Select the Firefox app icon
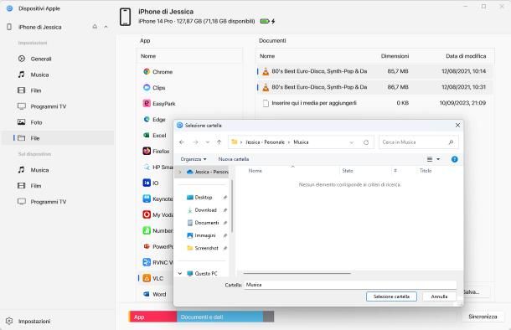This screenshot has height=330, width=511. (x=147, y=151)
